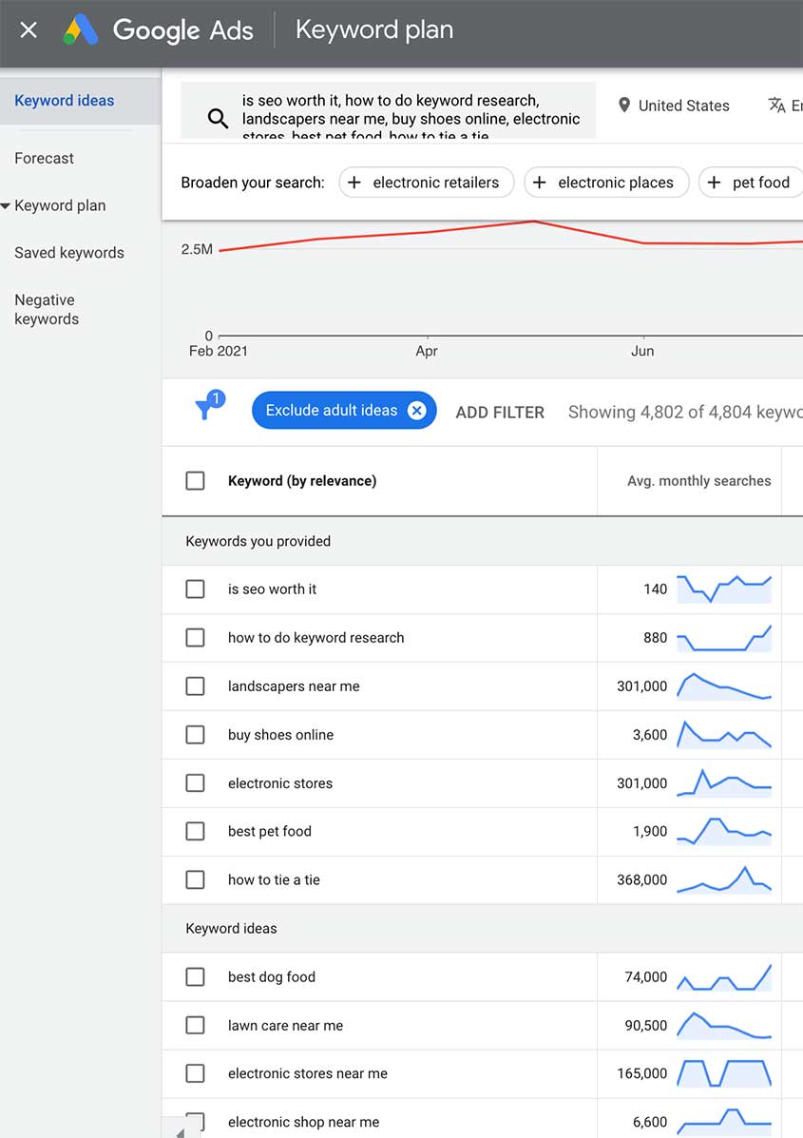Add electronic places to search
This screenshot has height=1138, width=803.
pyautogui.click(x=606, y=183)
